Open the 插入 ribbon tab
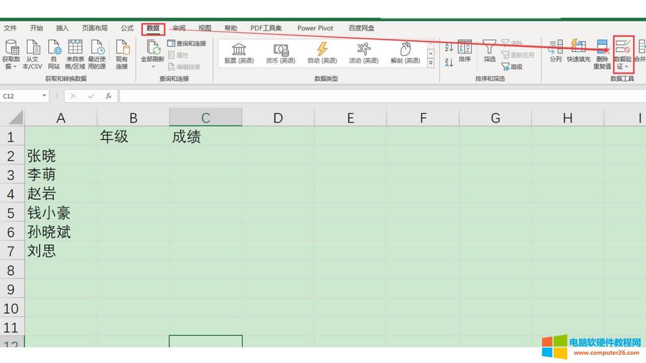 click(x=62, y=29)
